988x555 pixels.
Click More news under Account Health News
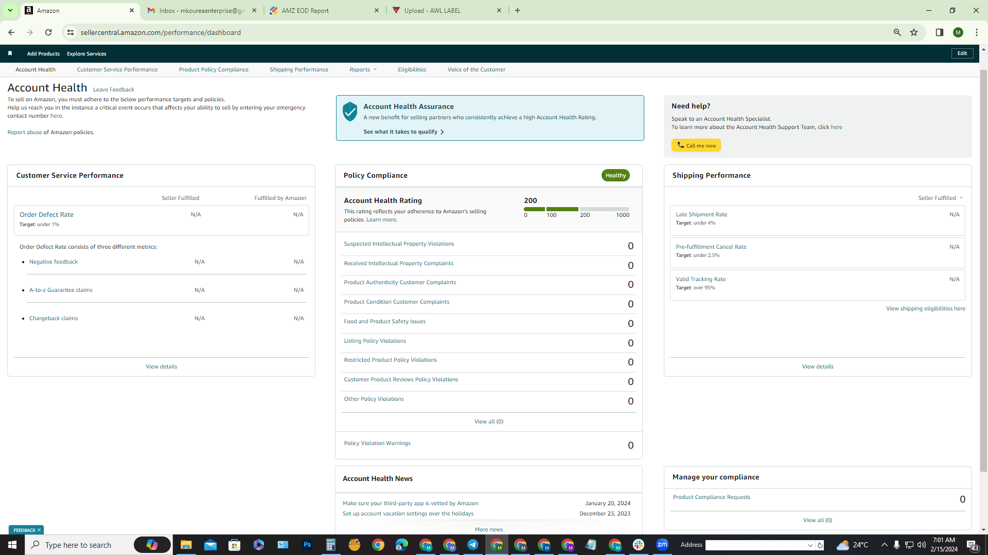(489, 529)
